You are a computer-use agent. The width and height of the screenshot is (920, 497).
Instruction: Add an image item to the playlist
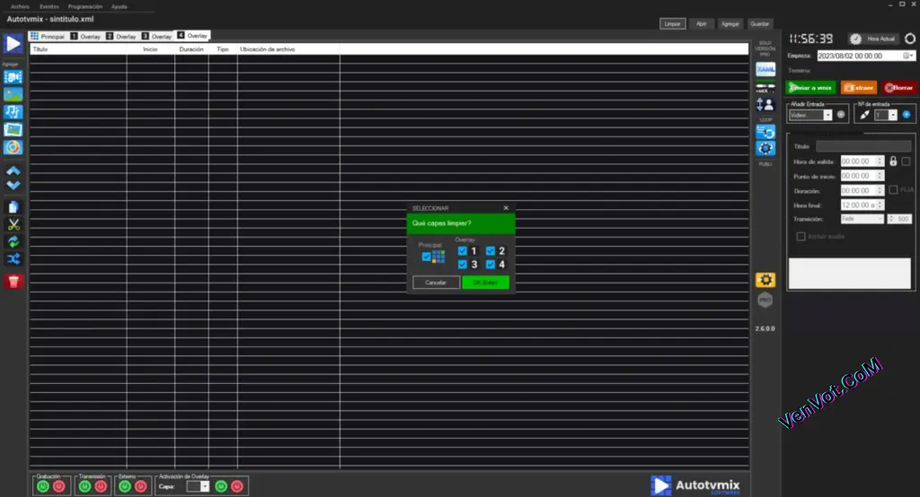(13, 94)
